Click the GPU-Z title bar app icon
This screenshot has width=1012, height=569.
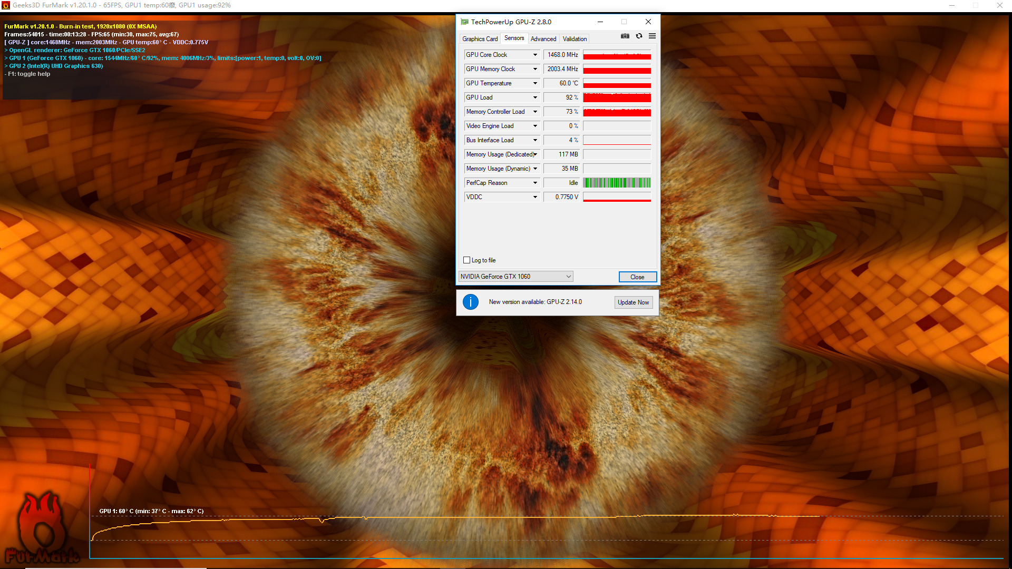[x=464, y=22]
